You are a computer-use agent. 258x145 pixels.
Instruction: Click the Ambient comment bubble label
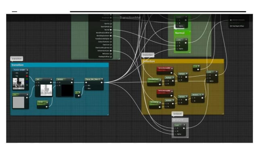177,114
